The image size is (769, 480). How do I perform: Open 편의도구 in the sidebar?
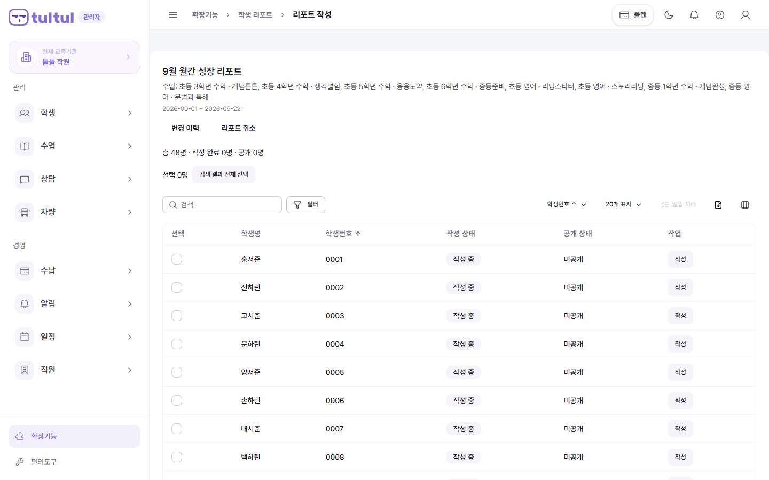tap(74, 462)
